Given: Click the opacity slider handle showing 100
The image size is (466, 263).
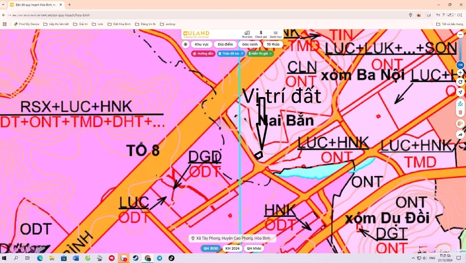Looking at the screenshot, I should click(460, 65).
